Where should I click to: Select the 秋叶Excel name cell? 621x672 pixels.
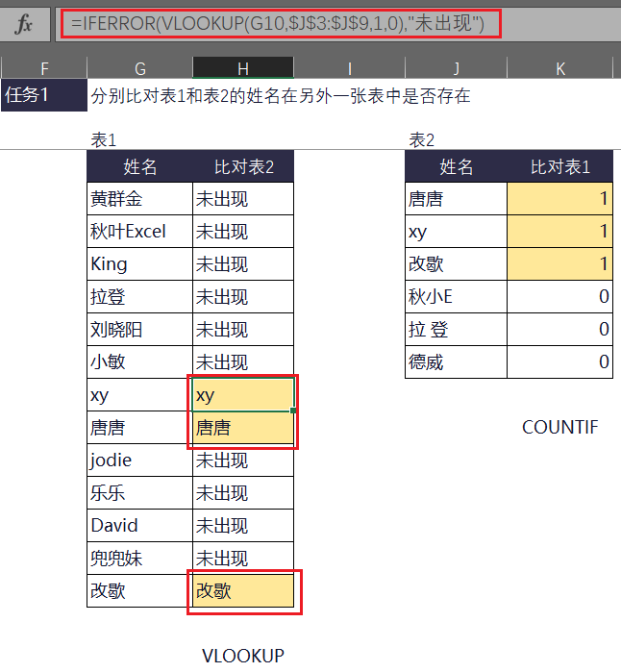140,232
